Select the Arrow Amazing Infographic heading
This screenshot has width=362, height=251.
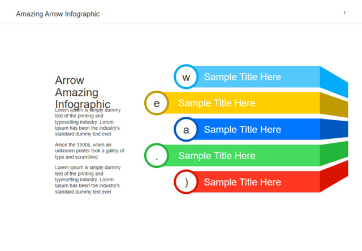coord(82,92)
